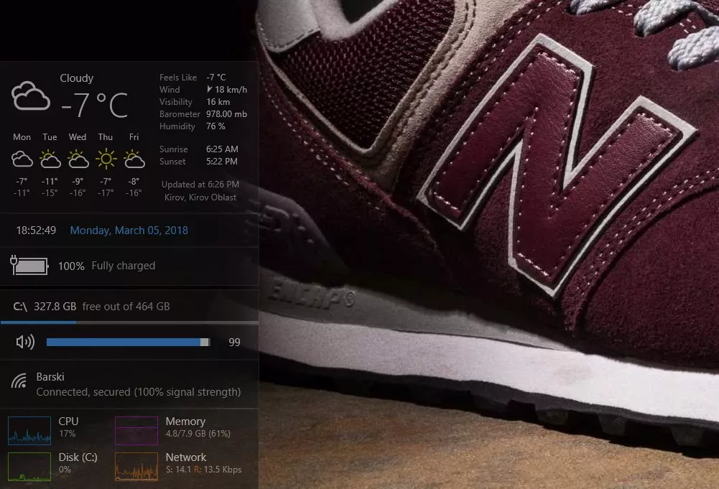Image resolution: width=719 pixels, height=489 pixels.
Task: Open Monday, March 05, 2018 calendar link
Action: pyautogui.click(x=129, y=230)
